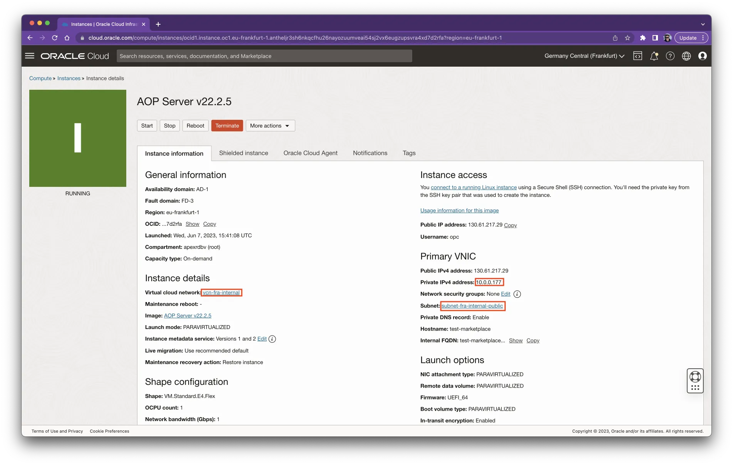Click the green instance status thumbnail

pyautogui.click(x=78, y=138)
